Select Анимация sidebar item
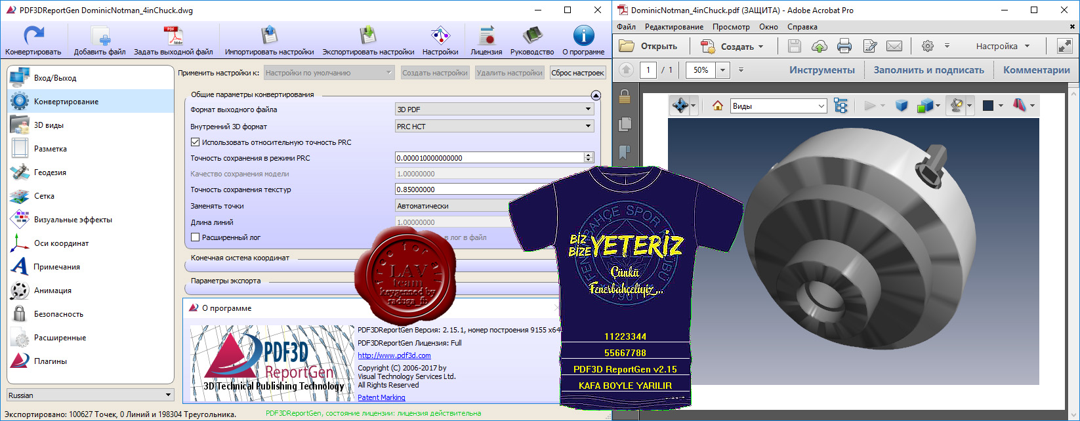Screen dimensions: 1080x421 91,290
